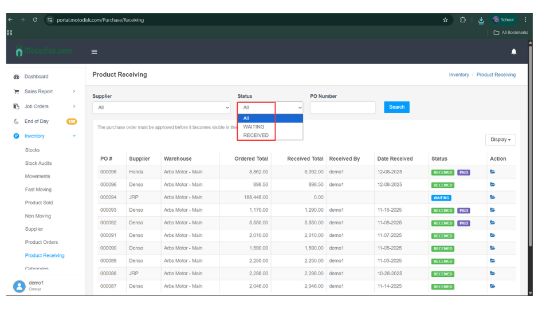550x309 pixels.
Task: Select WAITING in Status dropdown
Action: [x=254, y=127]
